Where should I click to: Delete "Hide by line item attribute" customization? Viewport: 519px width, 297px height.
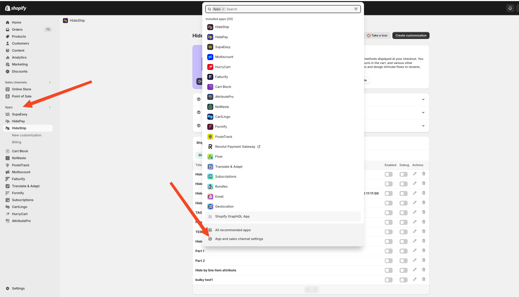coord(424,270)
